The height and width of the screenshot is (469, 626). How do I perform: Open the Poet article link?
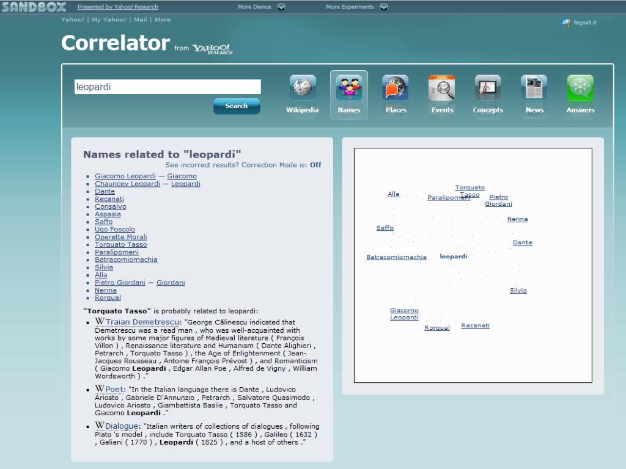[x=114, y=389]
